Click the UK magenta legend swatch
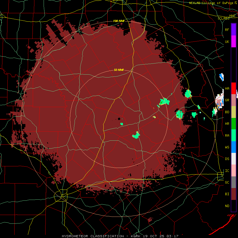Image resolution: width=238 pixels, height=238 pixels. pos(234,42)
